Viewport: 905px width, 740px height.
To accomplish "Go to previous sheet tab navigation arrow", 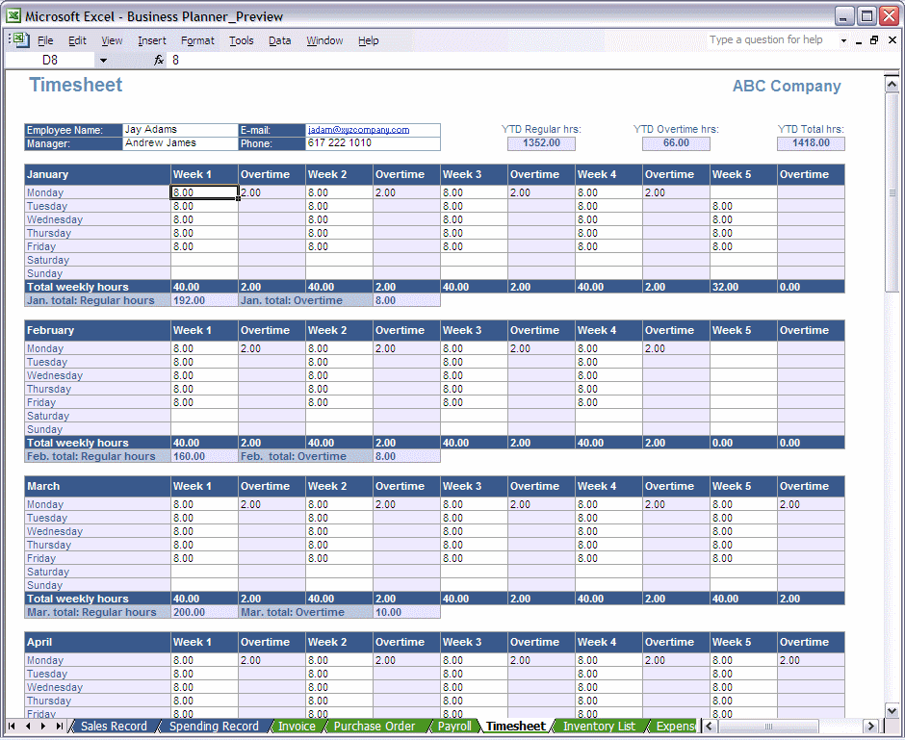I will tap(28, 727).
